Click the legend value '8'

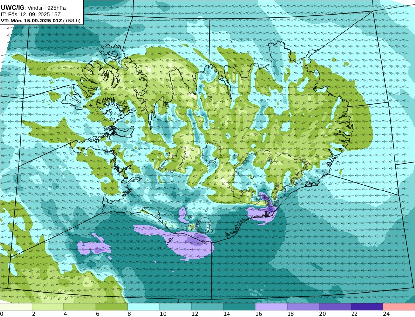click(x=129, y=314)
